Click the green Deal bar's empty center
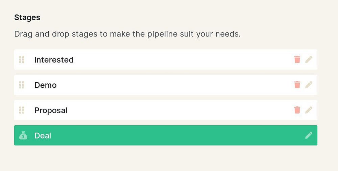The image size is (338, 171). pyautogui.click(x=169, y=136)
